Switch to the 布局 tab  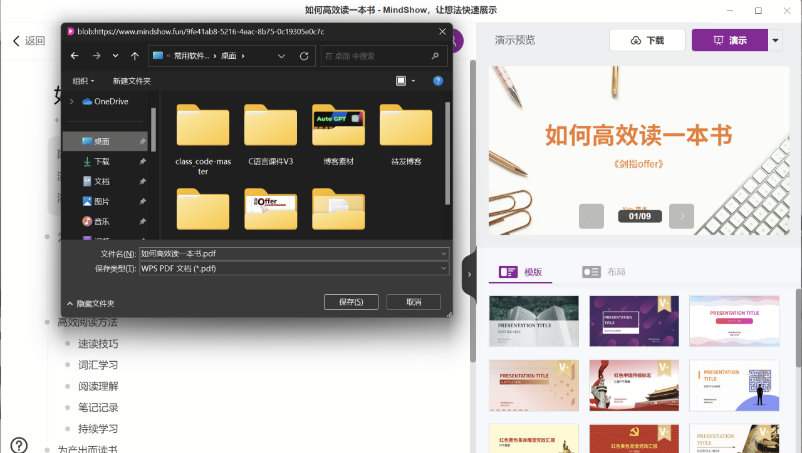click(604, 272)
